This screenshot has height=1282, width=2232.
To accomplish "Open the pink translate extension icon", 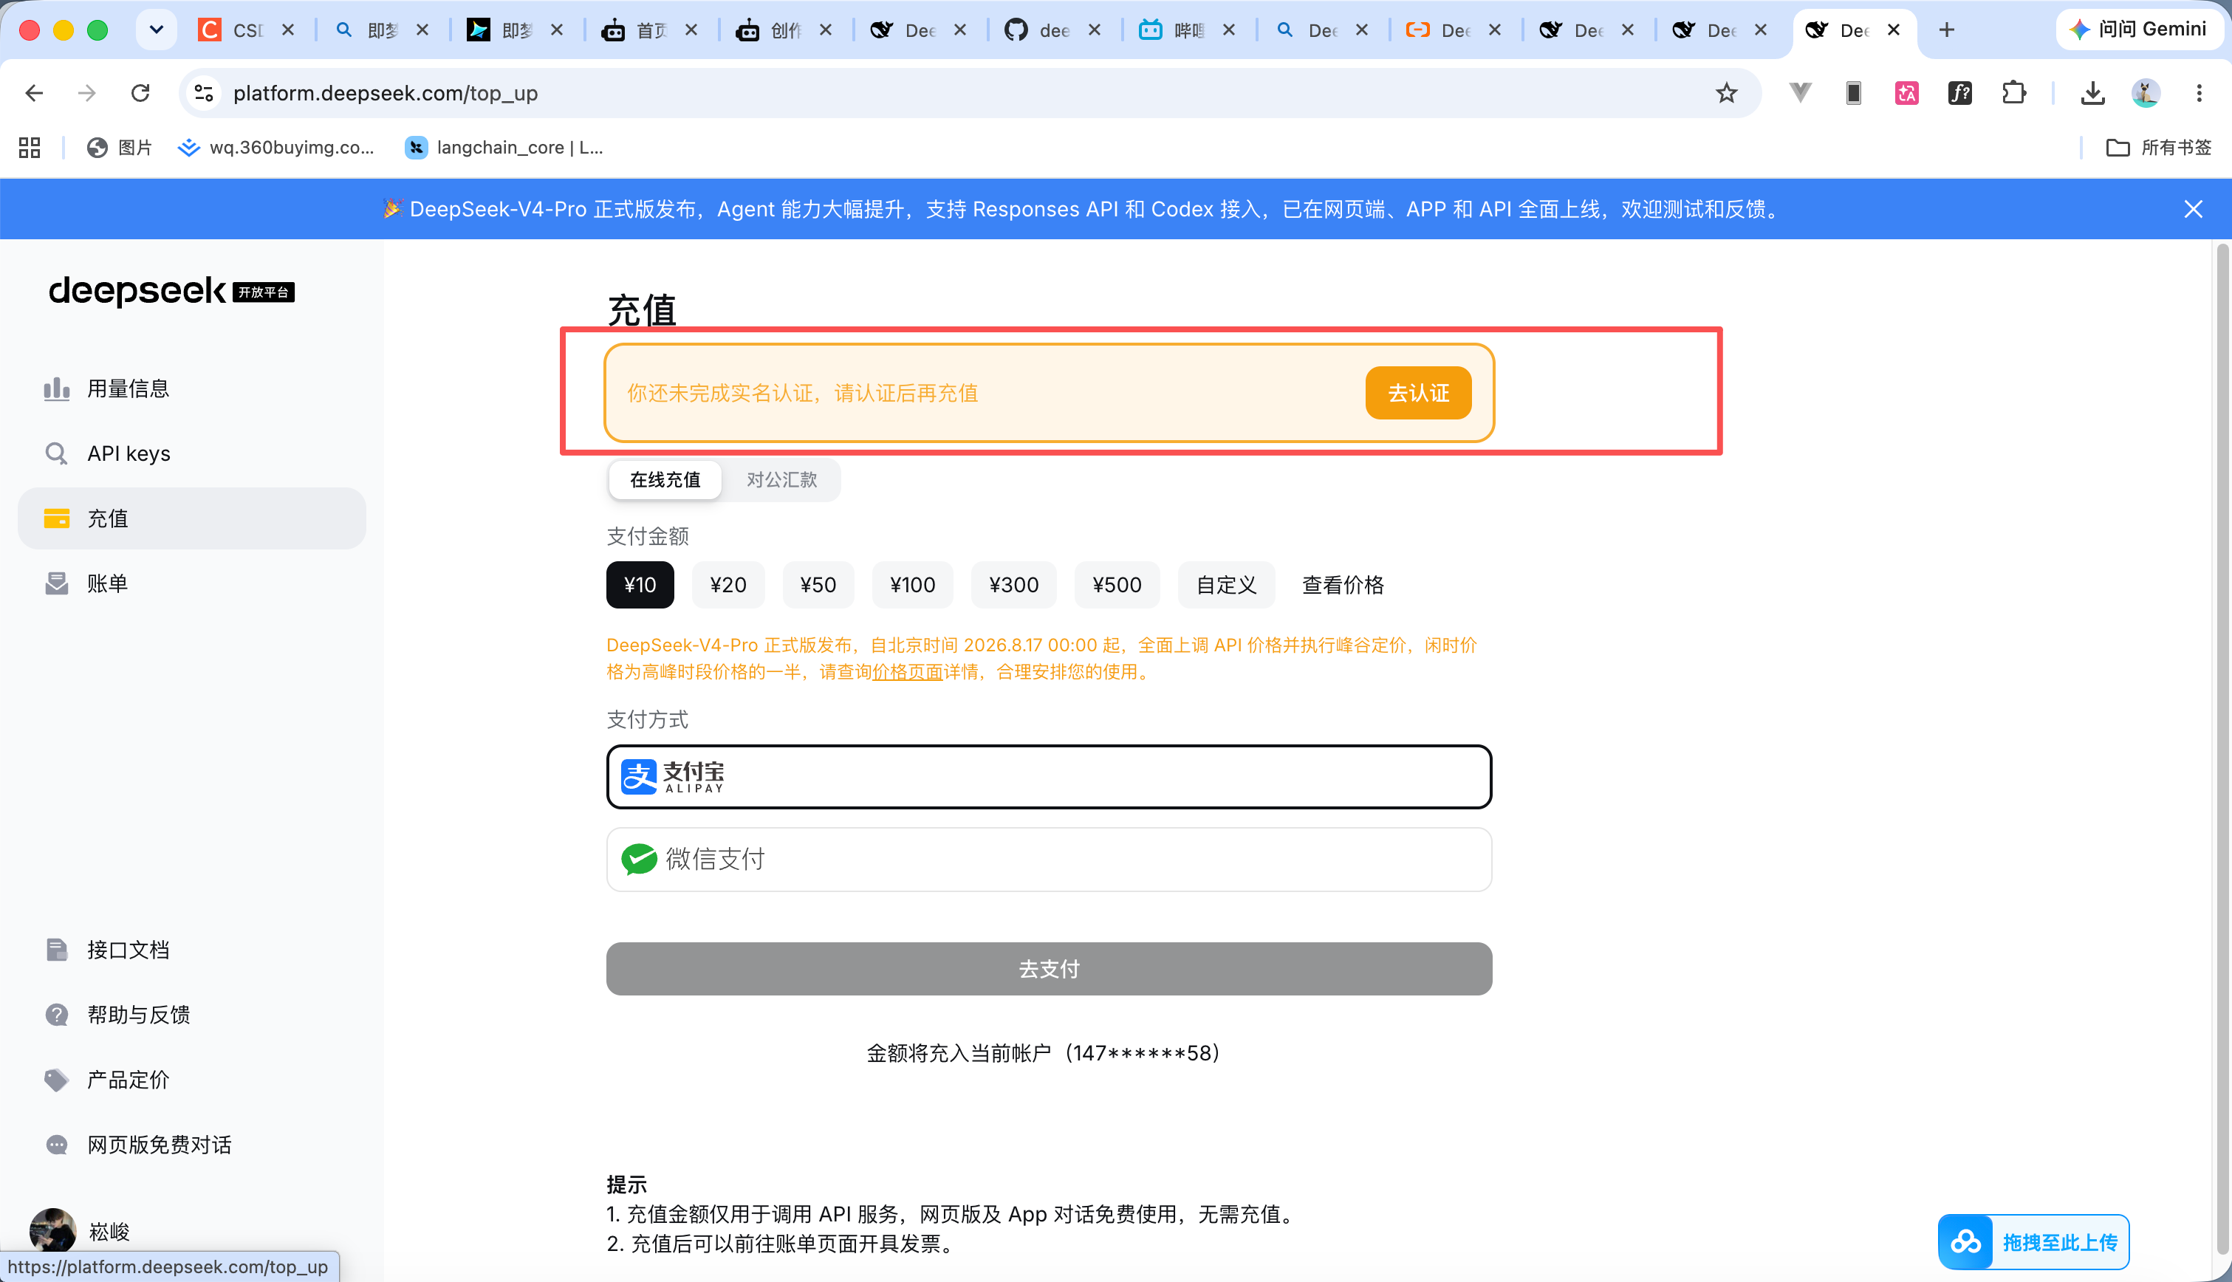I will 1906,92.
